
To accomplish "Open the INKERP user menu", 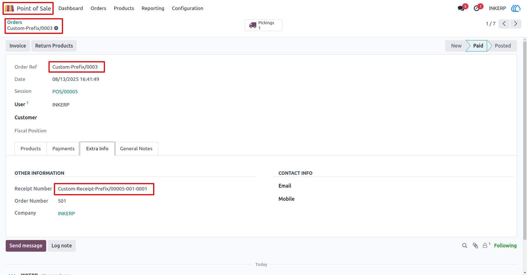I will pos(497,8).
